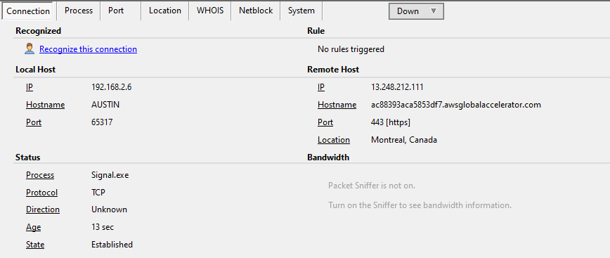
Task: Open the Recognize this connection link
Action: (88, 49)
